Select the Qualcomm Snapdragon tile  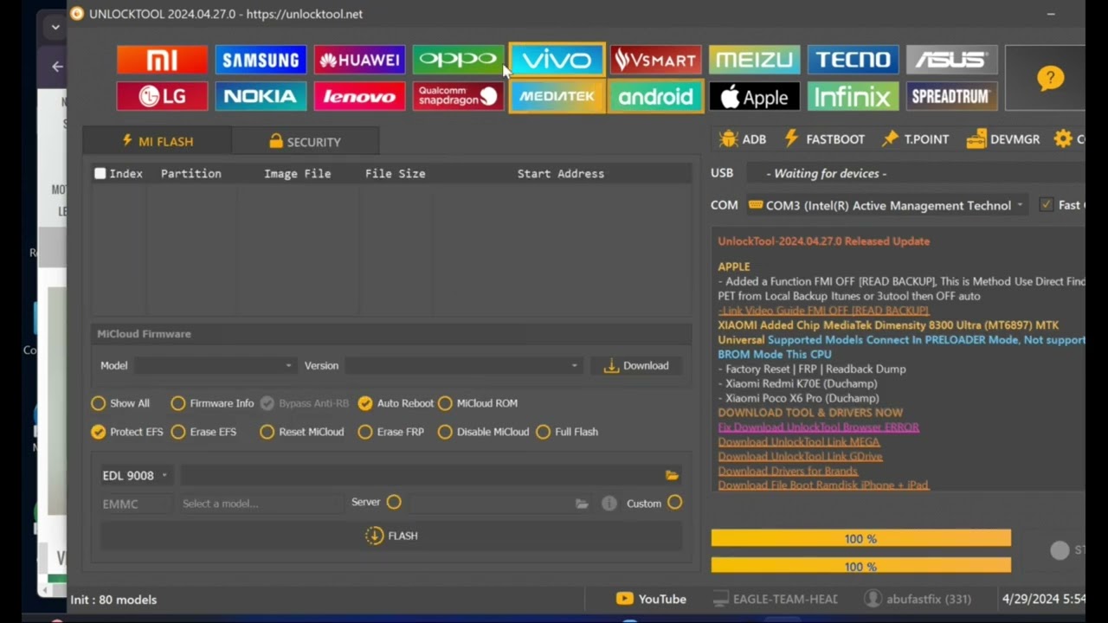458,96
